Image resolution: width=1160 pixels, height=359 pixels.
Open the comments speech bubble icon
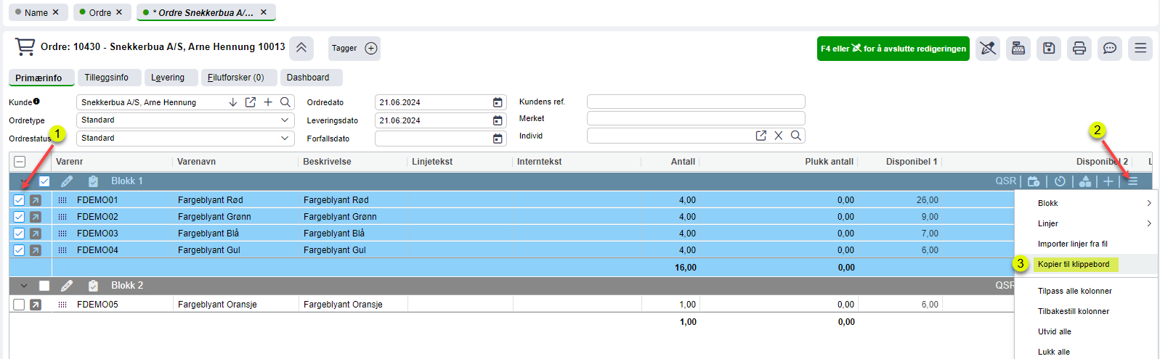(x=1110, y=49)
